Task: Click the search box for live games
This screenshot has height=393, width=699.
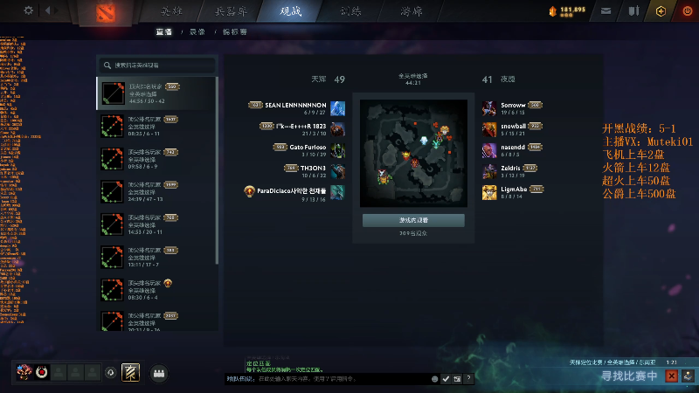Action: tap(157, 65)
